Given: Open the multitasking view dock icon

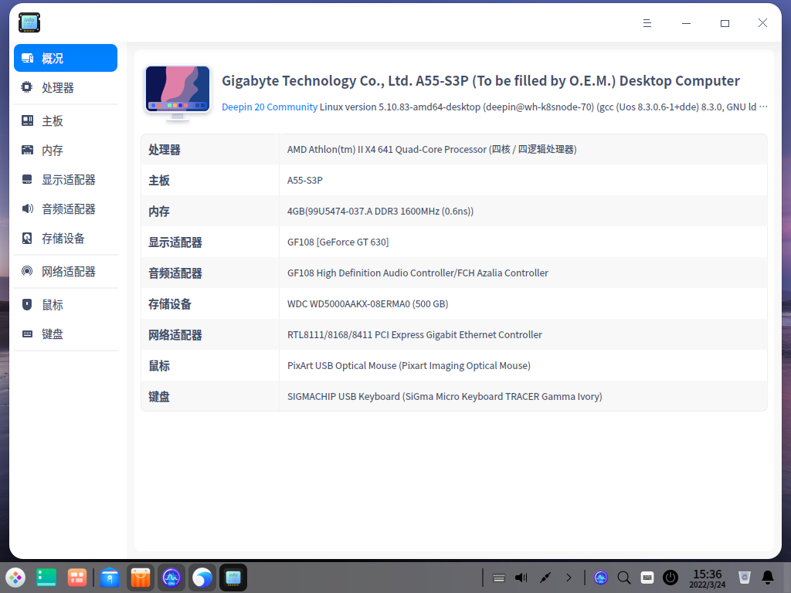Looking at the screenshot, I should click(77, 578).
